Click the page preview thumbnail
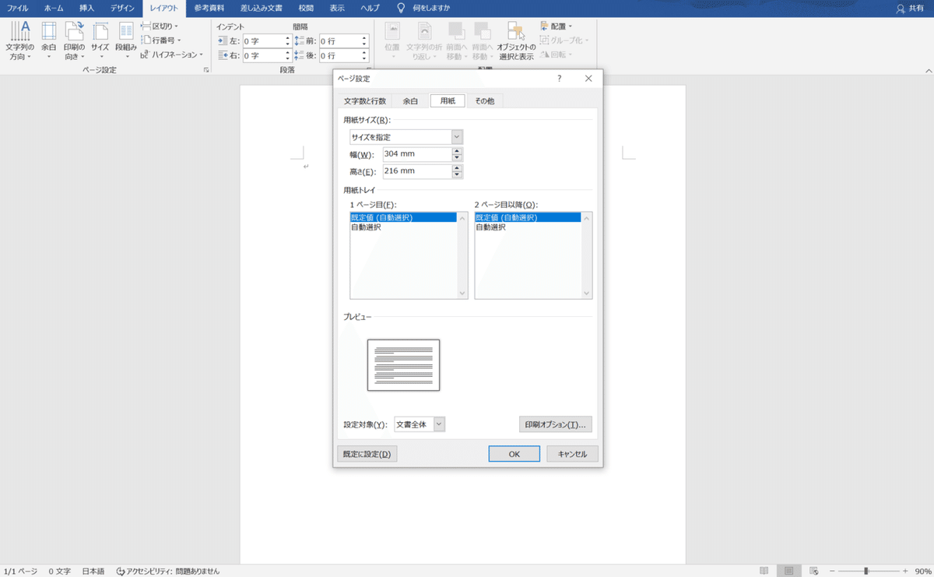Screen dimensions: 934x577 (403, 364)
